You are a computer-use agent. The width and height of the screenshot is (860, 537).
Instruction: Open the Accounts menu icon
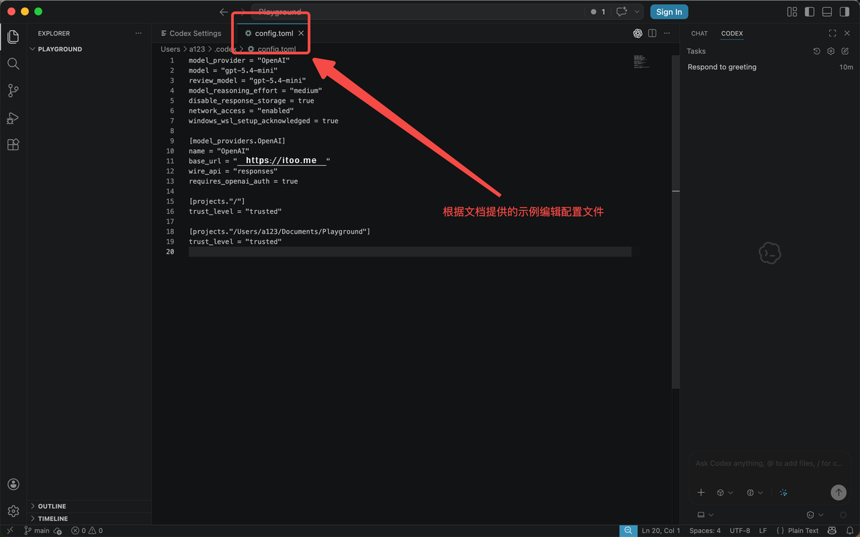pos(13,485)
